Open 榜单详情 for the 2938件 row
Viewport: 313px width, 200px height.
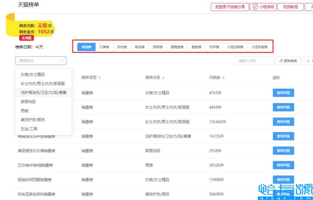[283, 150]
